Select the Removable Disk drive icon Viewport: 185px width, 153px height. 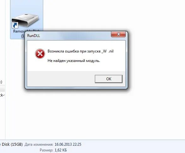[25, 20]
